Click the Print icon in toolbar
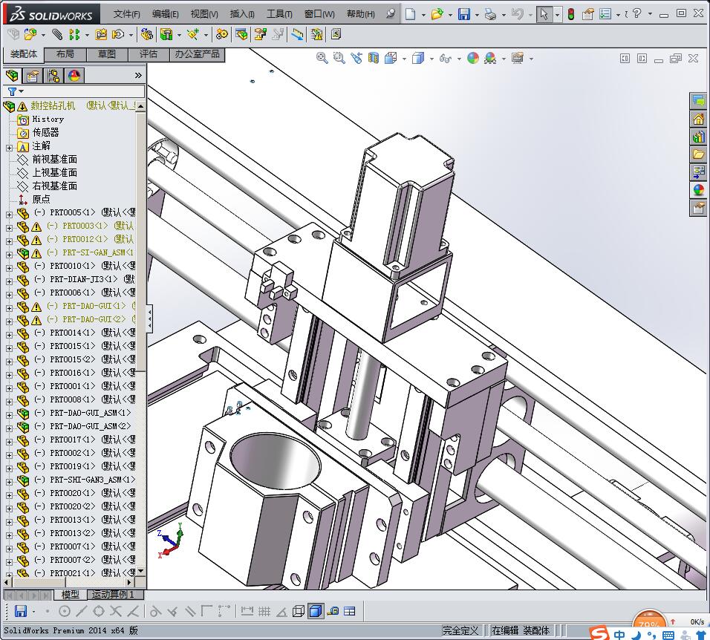Viewport: 710px width, 640px height. [489, 14]
